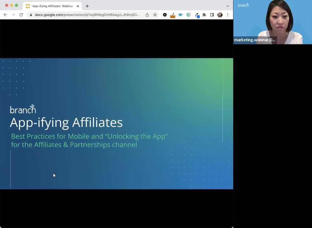Select the 'App-ifying Affiliates' Webinar tab

(51, 6)
